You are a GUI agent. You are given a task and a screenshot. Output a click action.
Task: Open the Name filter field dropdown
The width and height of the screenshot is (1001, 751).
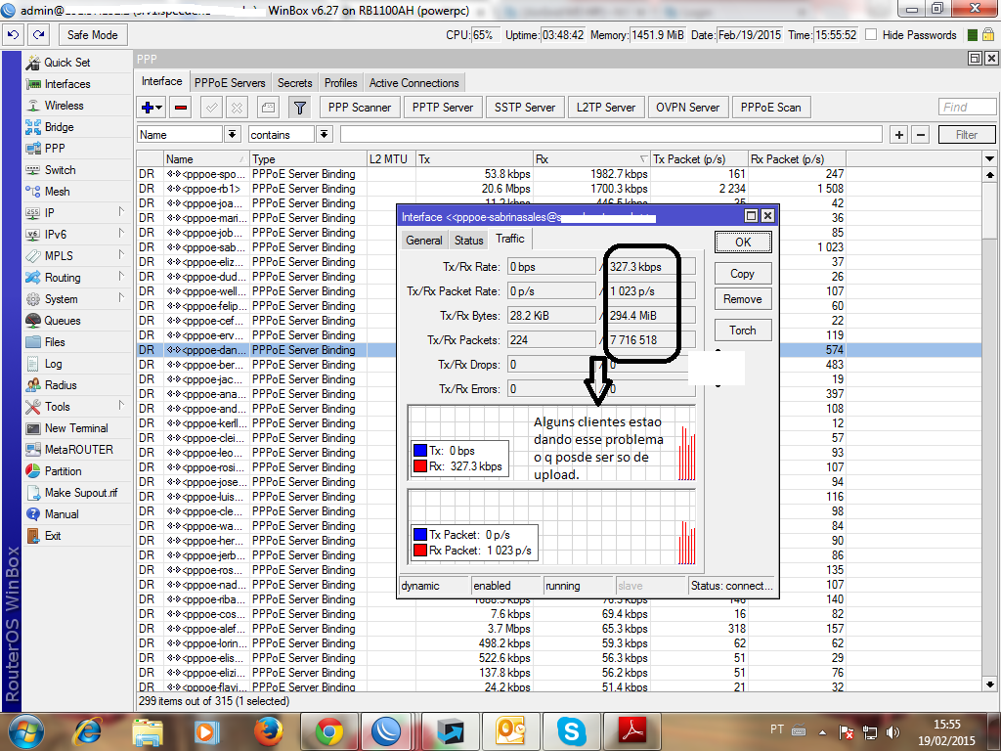pos(232,134)
